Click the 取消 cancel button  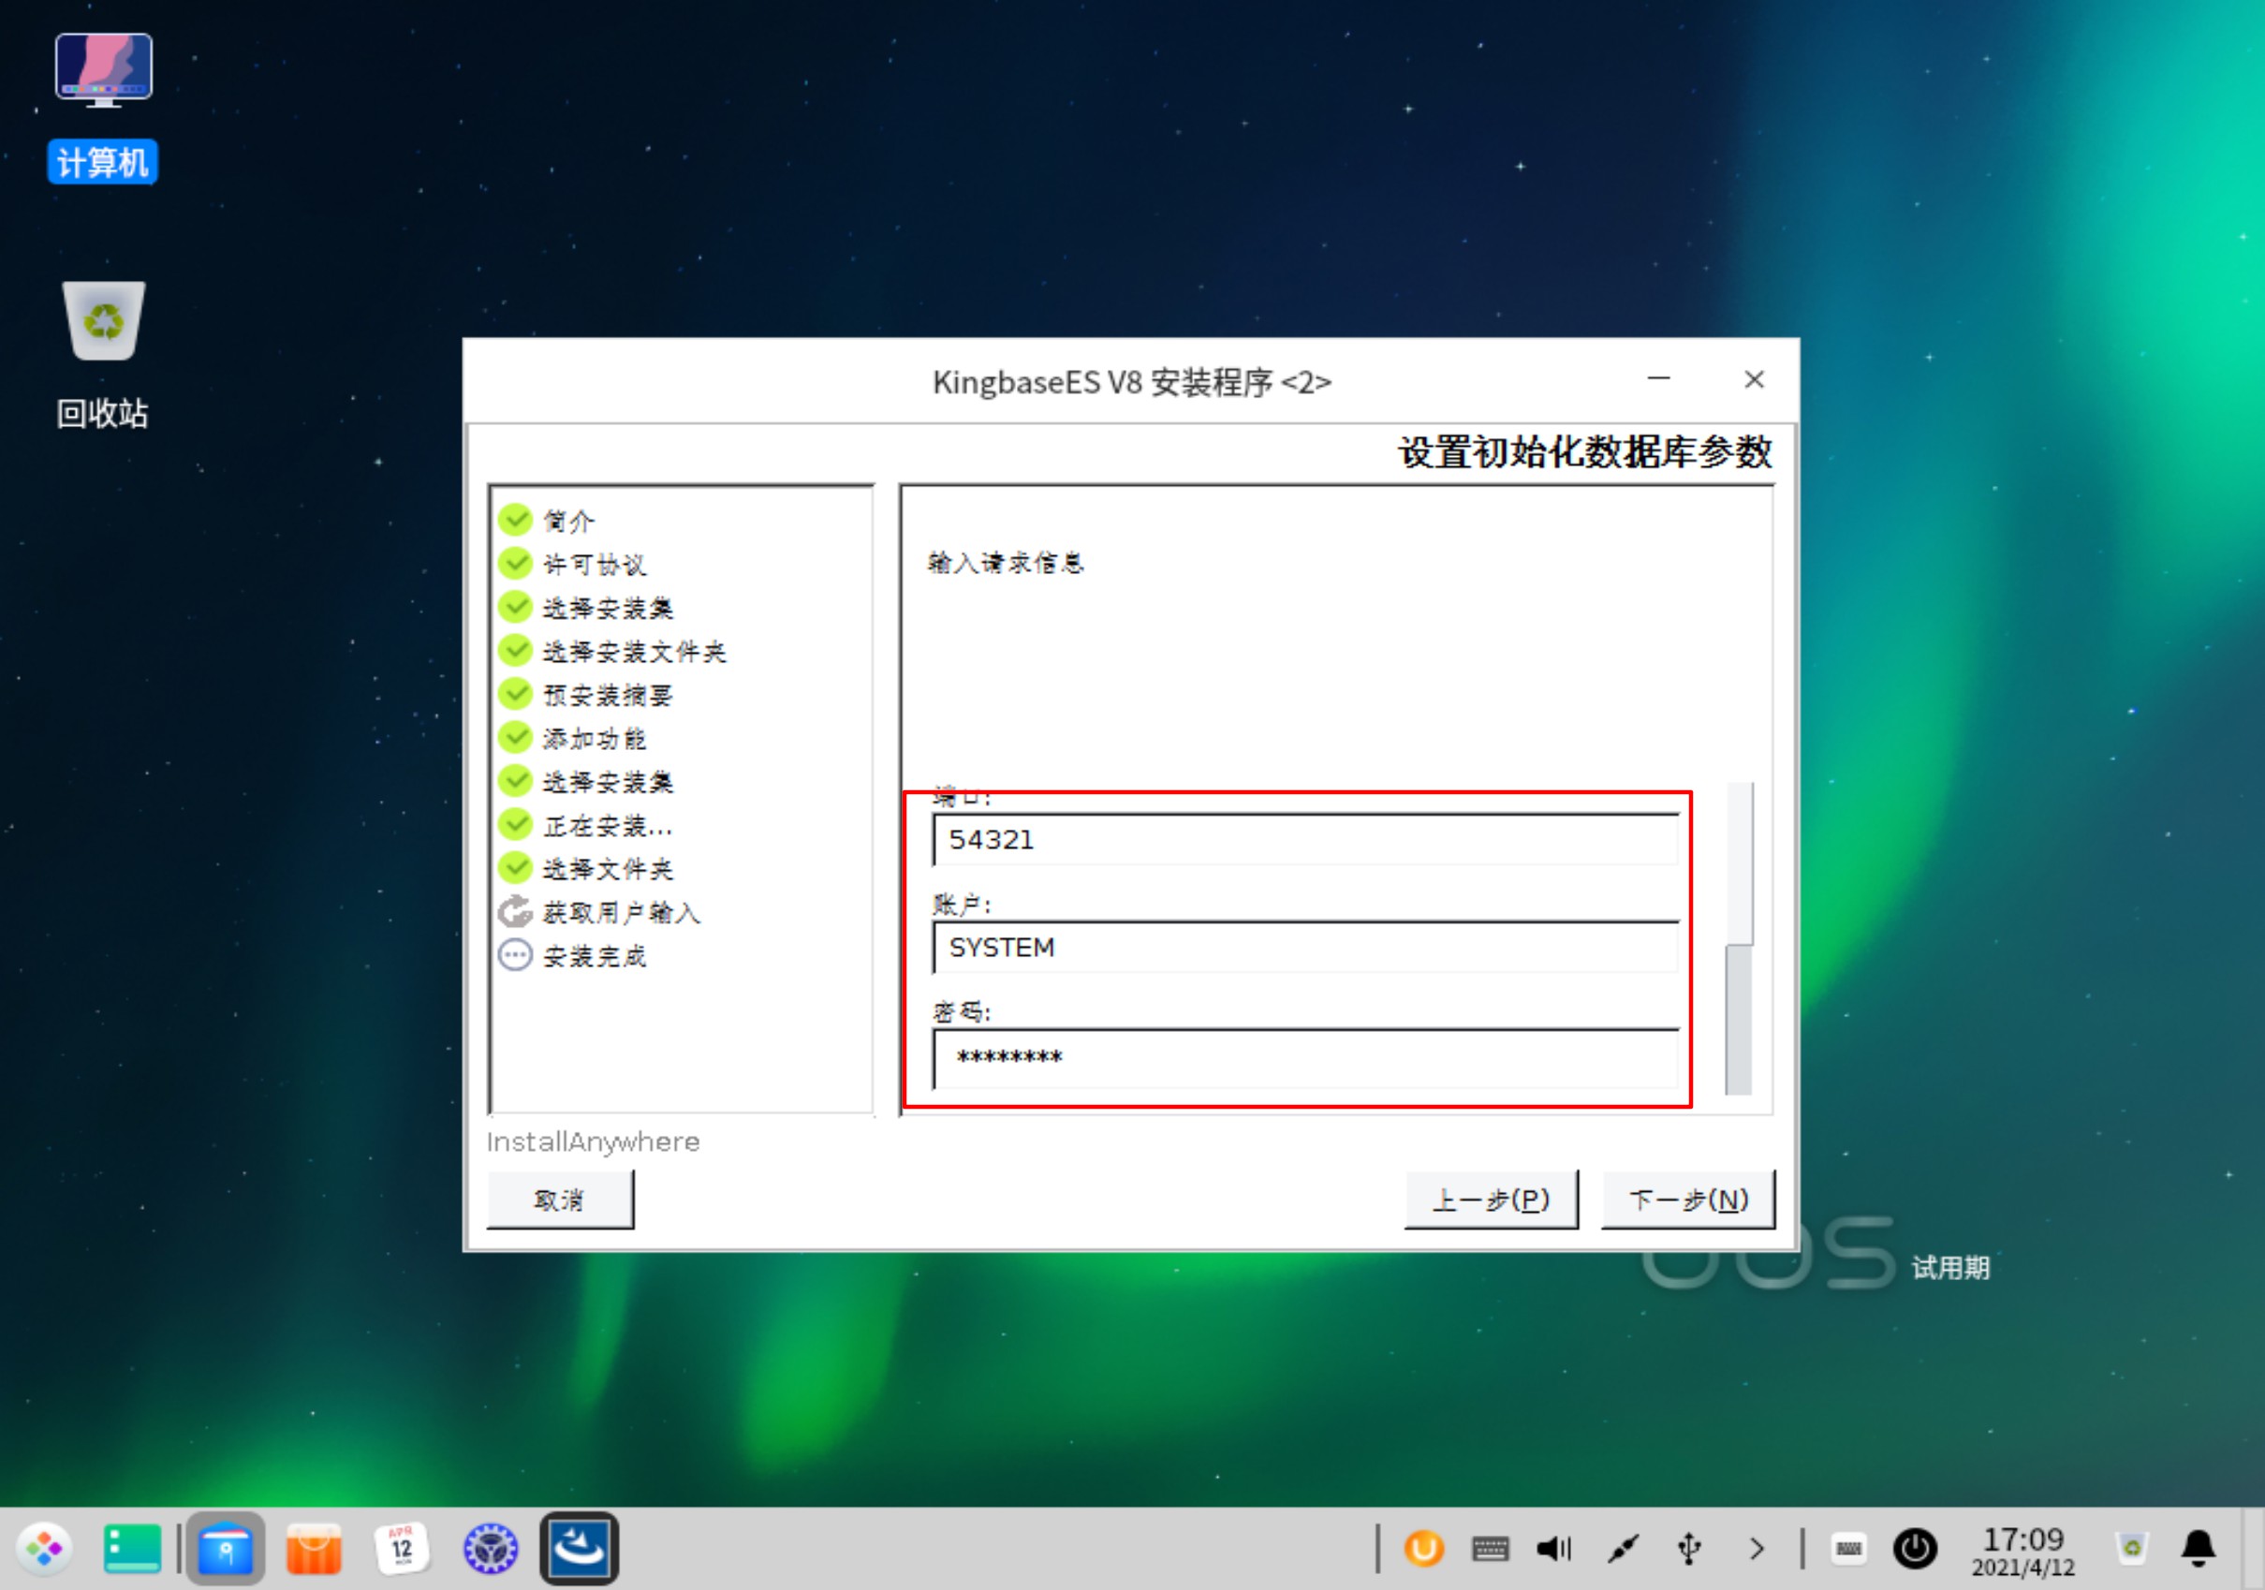(x=559, y=1200)
